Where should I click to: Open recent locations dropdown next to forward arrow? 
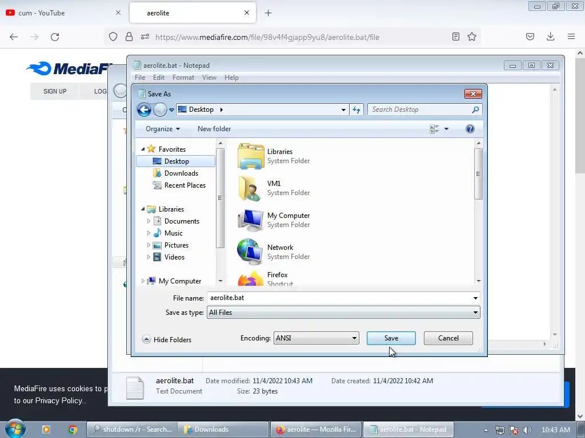point(171,110)
